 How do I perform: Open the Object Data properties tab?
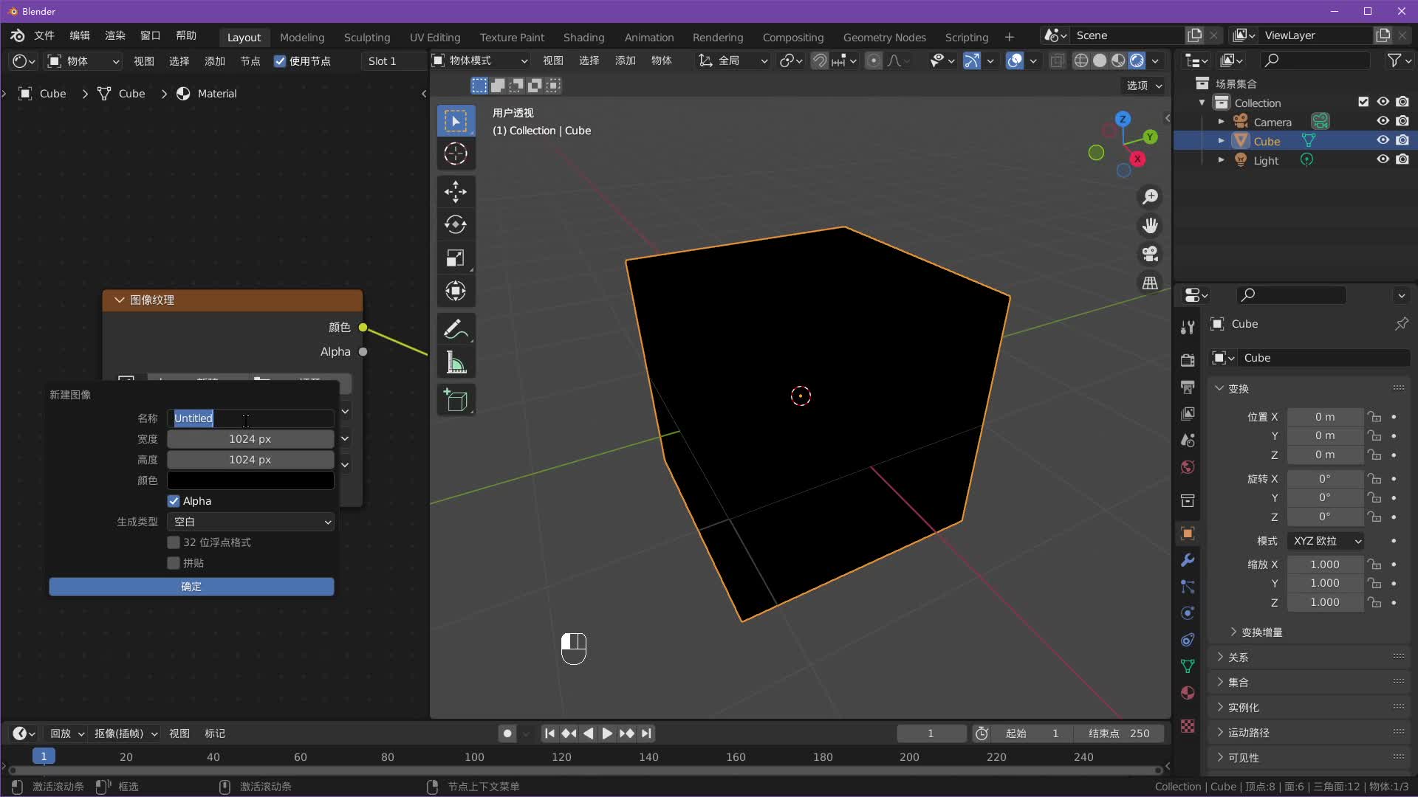point(1188,666)
